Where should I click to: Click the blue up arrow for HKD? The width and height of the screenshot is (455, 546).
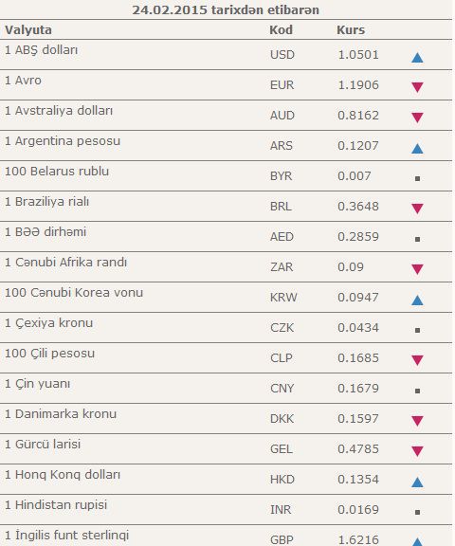click(x=417, y=482)
